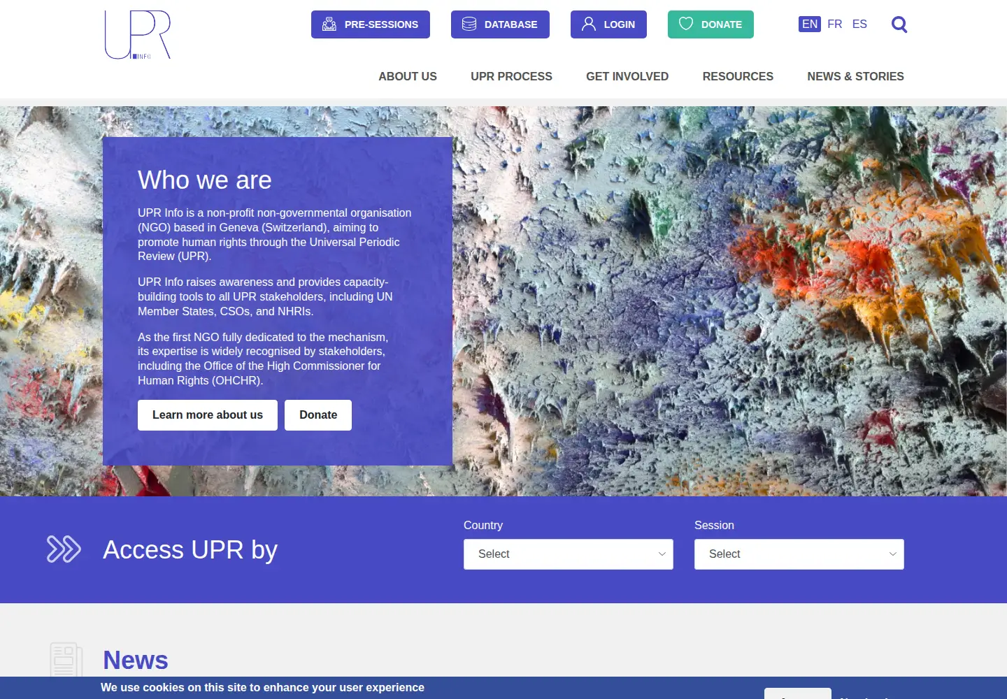Open the About Us menu
This screenshot has width=1007, height=699.
click(x=408, y=76)
